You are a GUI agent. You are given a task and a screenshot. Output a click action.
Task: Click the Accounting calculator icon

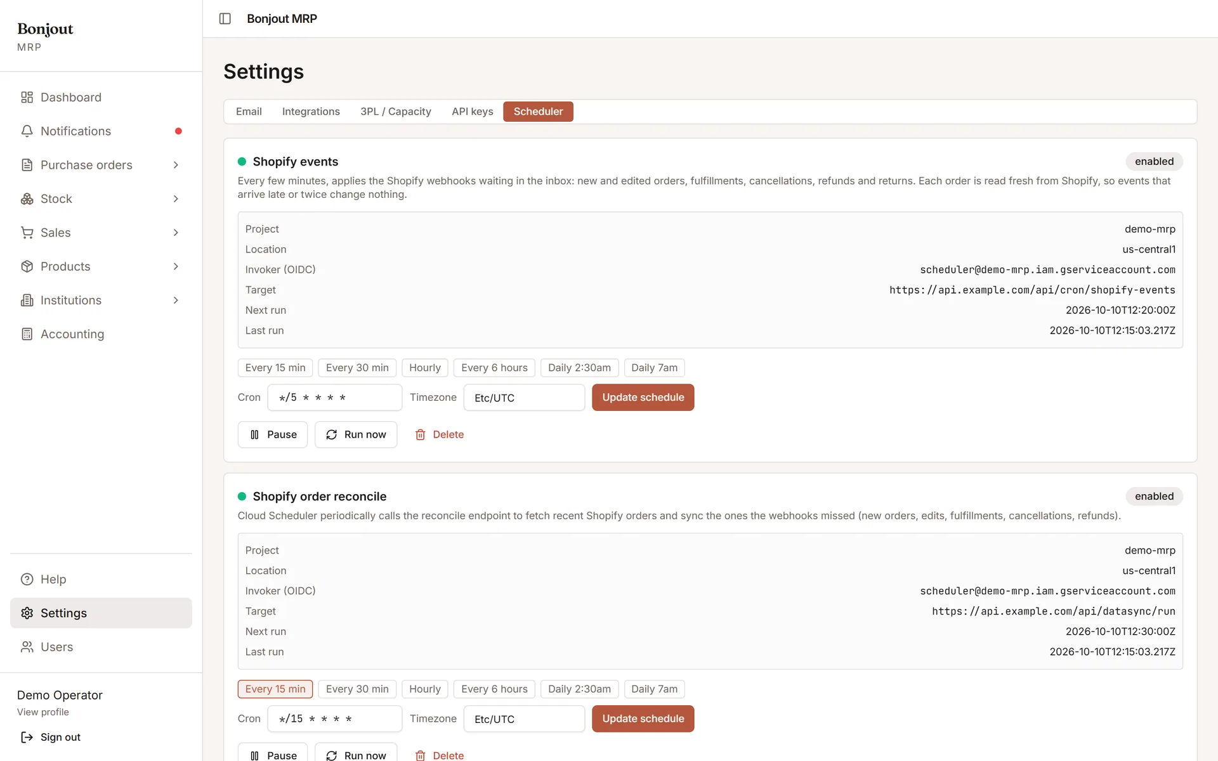[x=27, y=334]
